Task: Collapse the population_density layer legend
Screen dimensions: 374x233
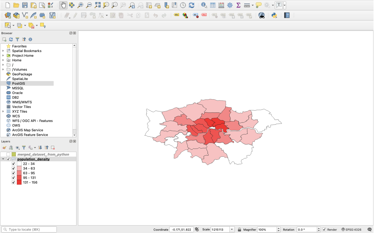Action: pos(3,159)
